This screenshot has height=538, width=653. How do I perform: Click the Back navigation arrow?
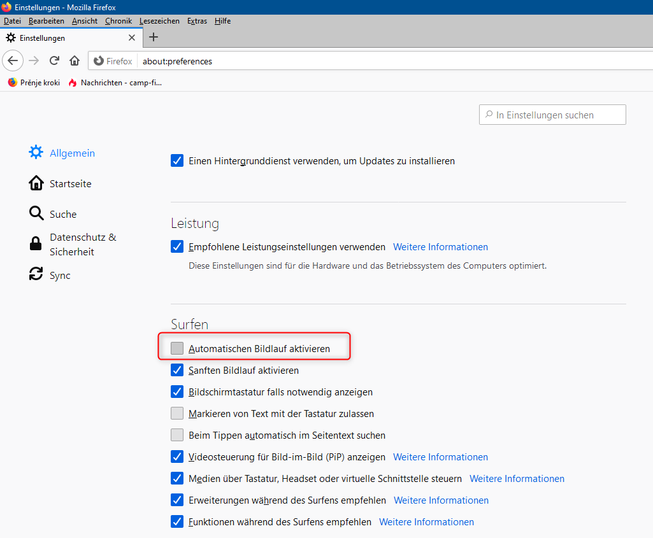[13, 61]
